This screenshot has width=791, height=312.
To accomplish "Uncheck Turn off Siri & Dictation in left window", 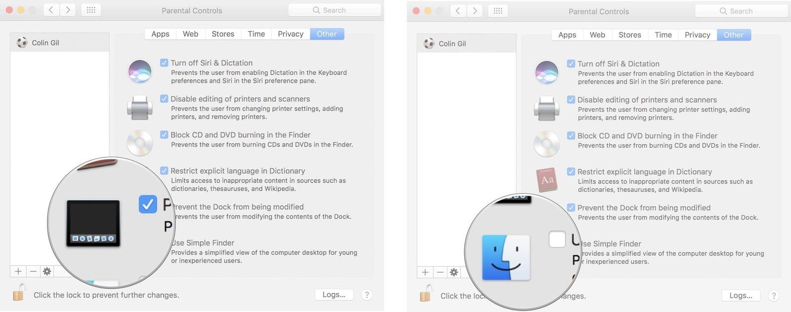I will 164,63.
